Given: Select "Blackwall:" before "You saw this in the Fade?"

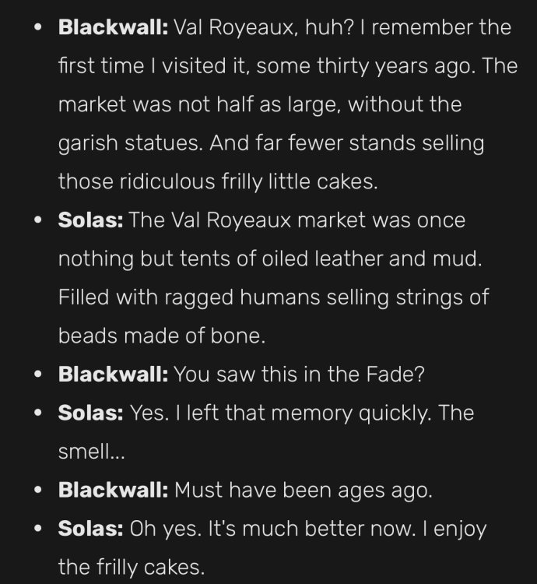Looking at the screenshot, I should [x=113, y=374].
